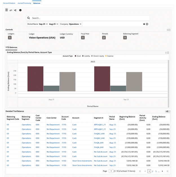
Task: Maximize the Ending Balance chart
Action: pos(168,53)
